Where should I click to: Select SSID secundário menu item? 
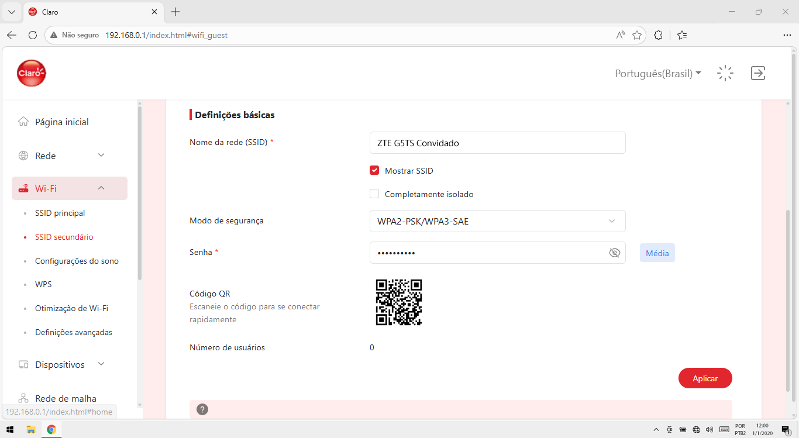click(64, 237)
